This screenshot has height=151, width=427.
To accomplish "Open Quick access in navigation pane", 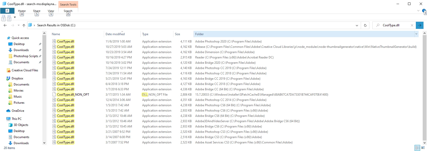I will (x=20, y=38).
